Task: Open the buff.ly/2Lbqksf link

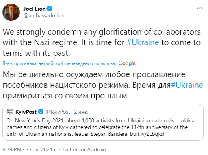Action: pyautogui.click(x=147, y=134)
